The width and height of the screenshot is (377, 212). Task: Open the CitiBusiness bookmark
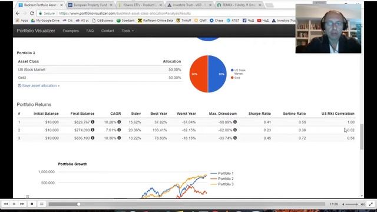102,21
